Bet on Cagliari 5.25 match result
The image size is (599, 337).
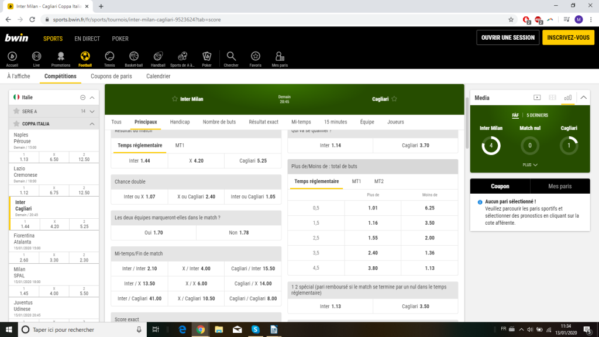(253, 160)
